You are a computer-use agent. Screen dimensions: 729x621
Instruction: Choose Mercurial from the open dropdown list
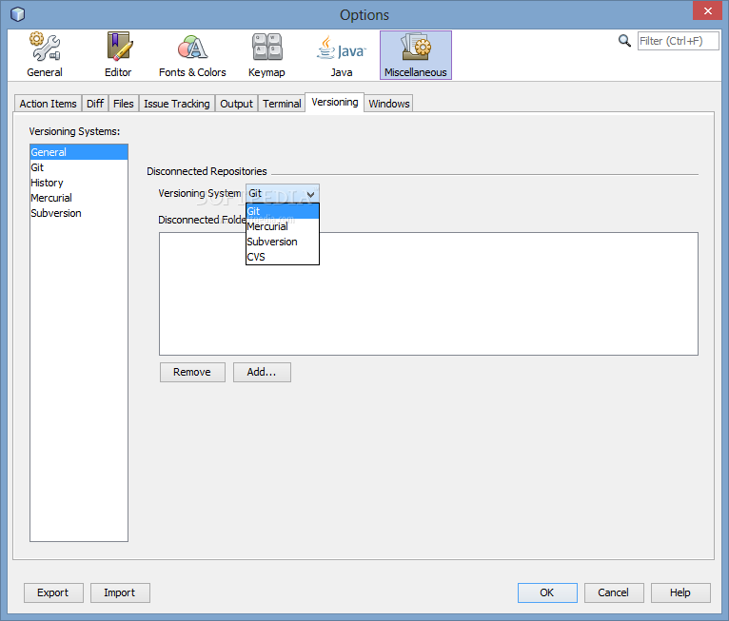[283, 226]
